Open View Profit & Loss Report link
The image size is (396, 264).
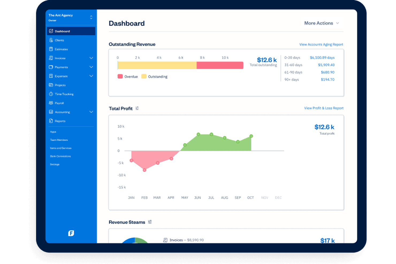click(324, 108)
